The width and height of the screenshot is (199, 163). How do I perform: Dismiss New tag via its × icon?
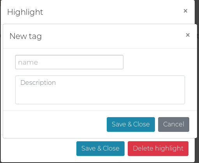pyautogui.click(x=188, y=35)
